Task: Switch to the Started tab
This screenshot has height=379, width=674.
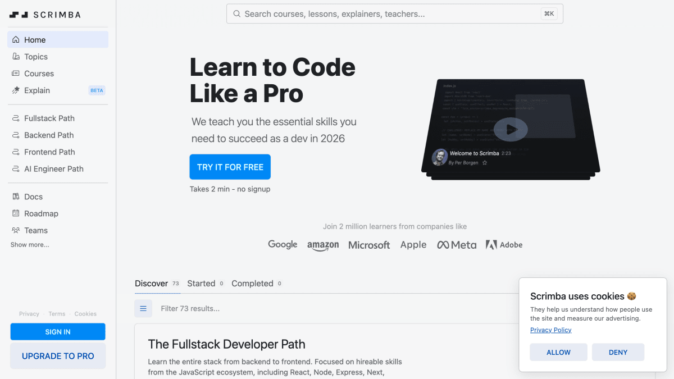Action: pos(206,284)
